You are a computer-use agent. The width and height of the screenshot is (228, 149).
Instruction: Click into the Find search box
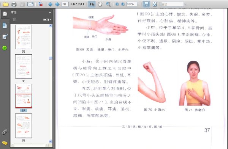(x=173, y=4)
